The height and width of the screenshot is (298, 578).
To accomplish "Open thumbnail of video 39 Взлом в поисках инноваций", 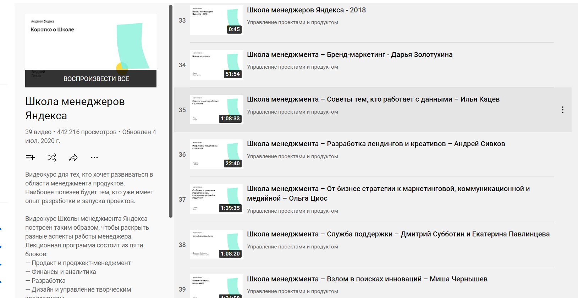I will coord(217,286).
